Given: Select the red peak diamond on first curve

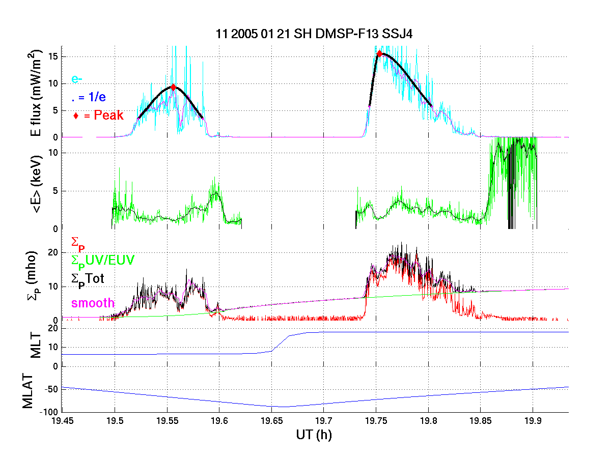Looking at the screenshot, I should click(x=173, y=88).
